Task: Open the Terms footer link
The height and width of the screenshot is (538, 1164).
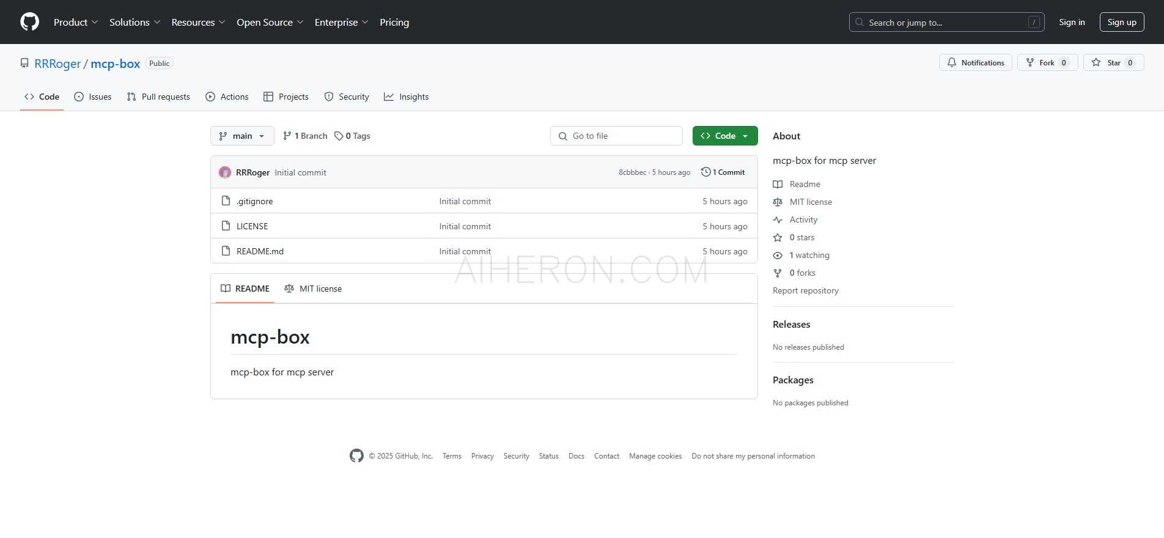Action: [x=452, y=456]
